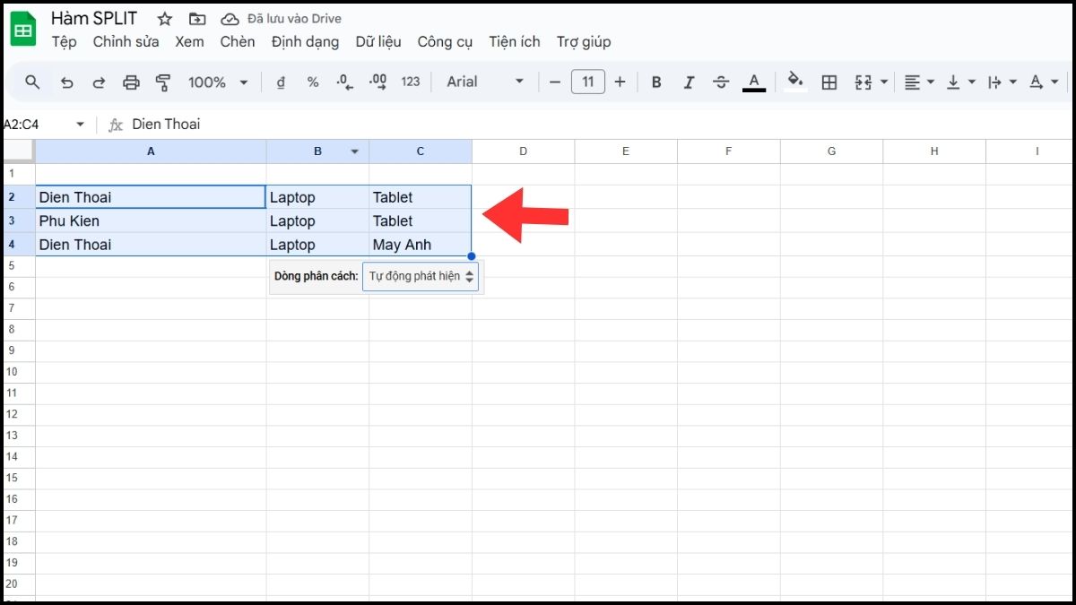Open the Dữ liệu menu

(x=378, y=41)
